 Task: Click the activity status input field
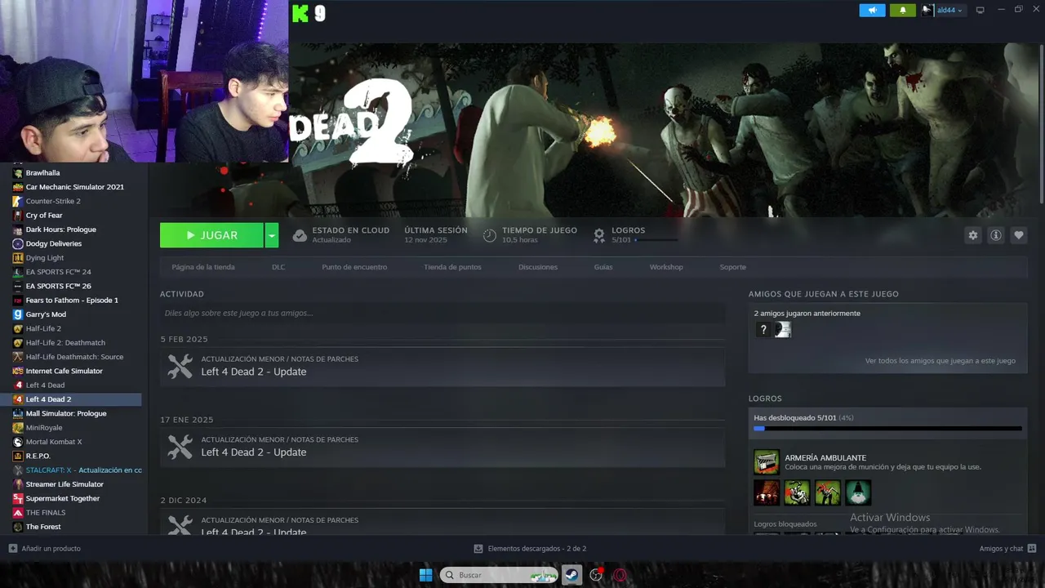pyautogui.click(x=442, y=313)
